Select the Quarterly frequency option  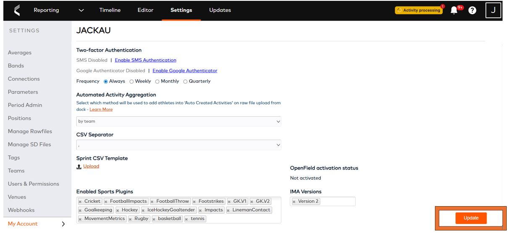[x=185, y=81]
